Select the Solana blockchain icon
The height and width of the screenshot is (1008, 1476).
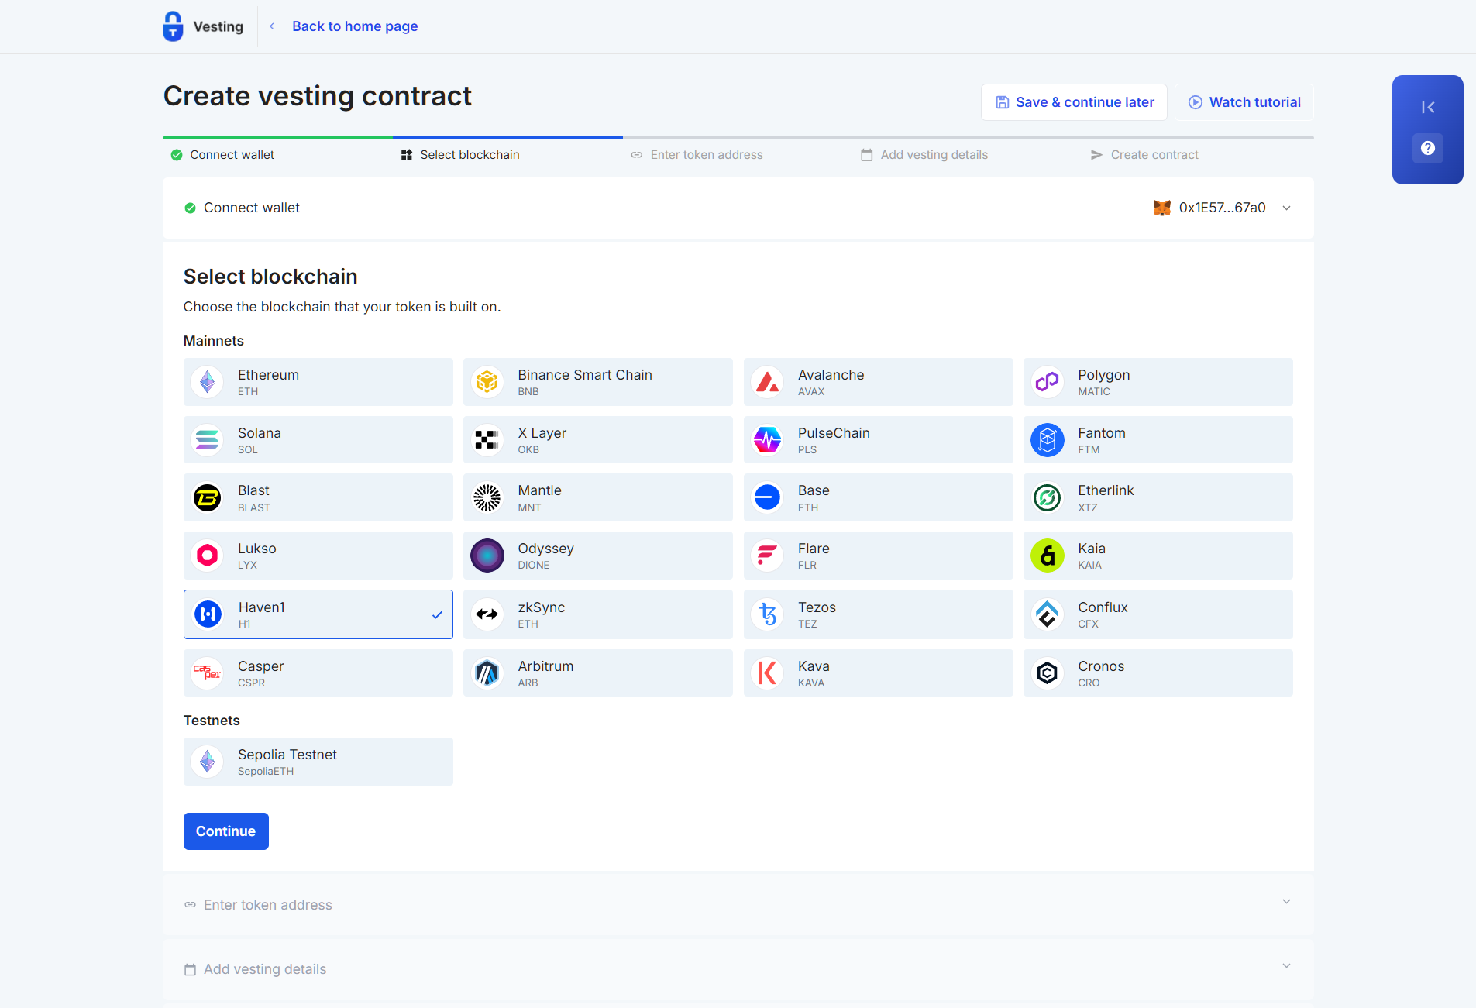207,439
